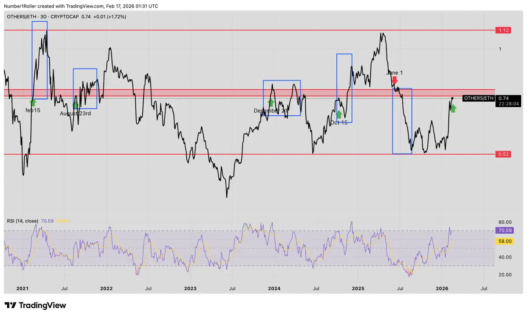The width and height of the screenshot is (527, 317).
Task: Click the 2026 label on the time axis
Action: tap(442, 288)
